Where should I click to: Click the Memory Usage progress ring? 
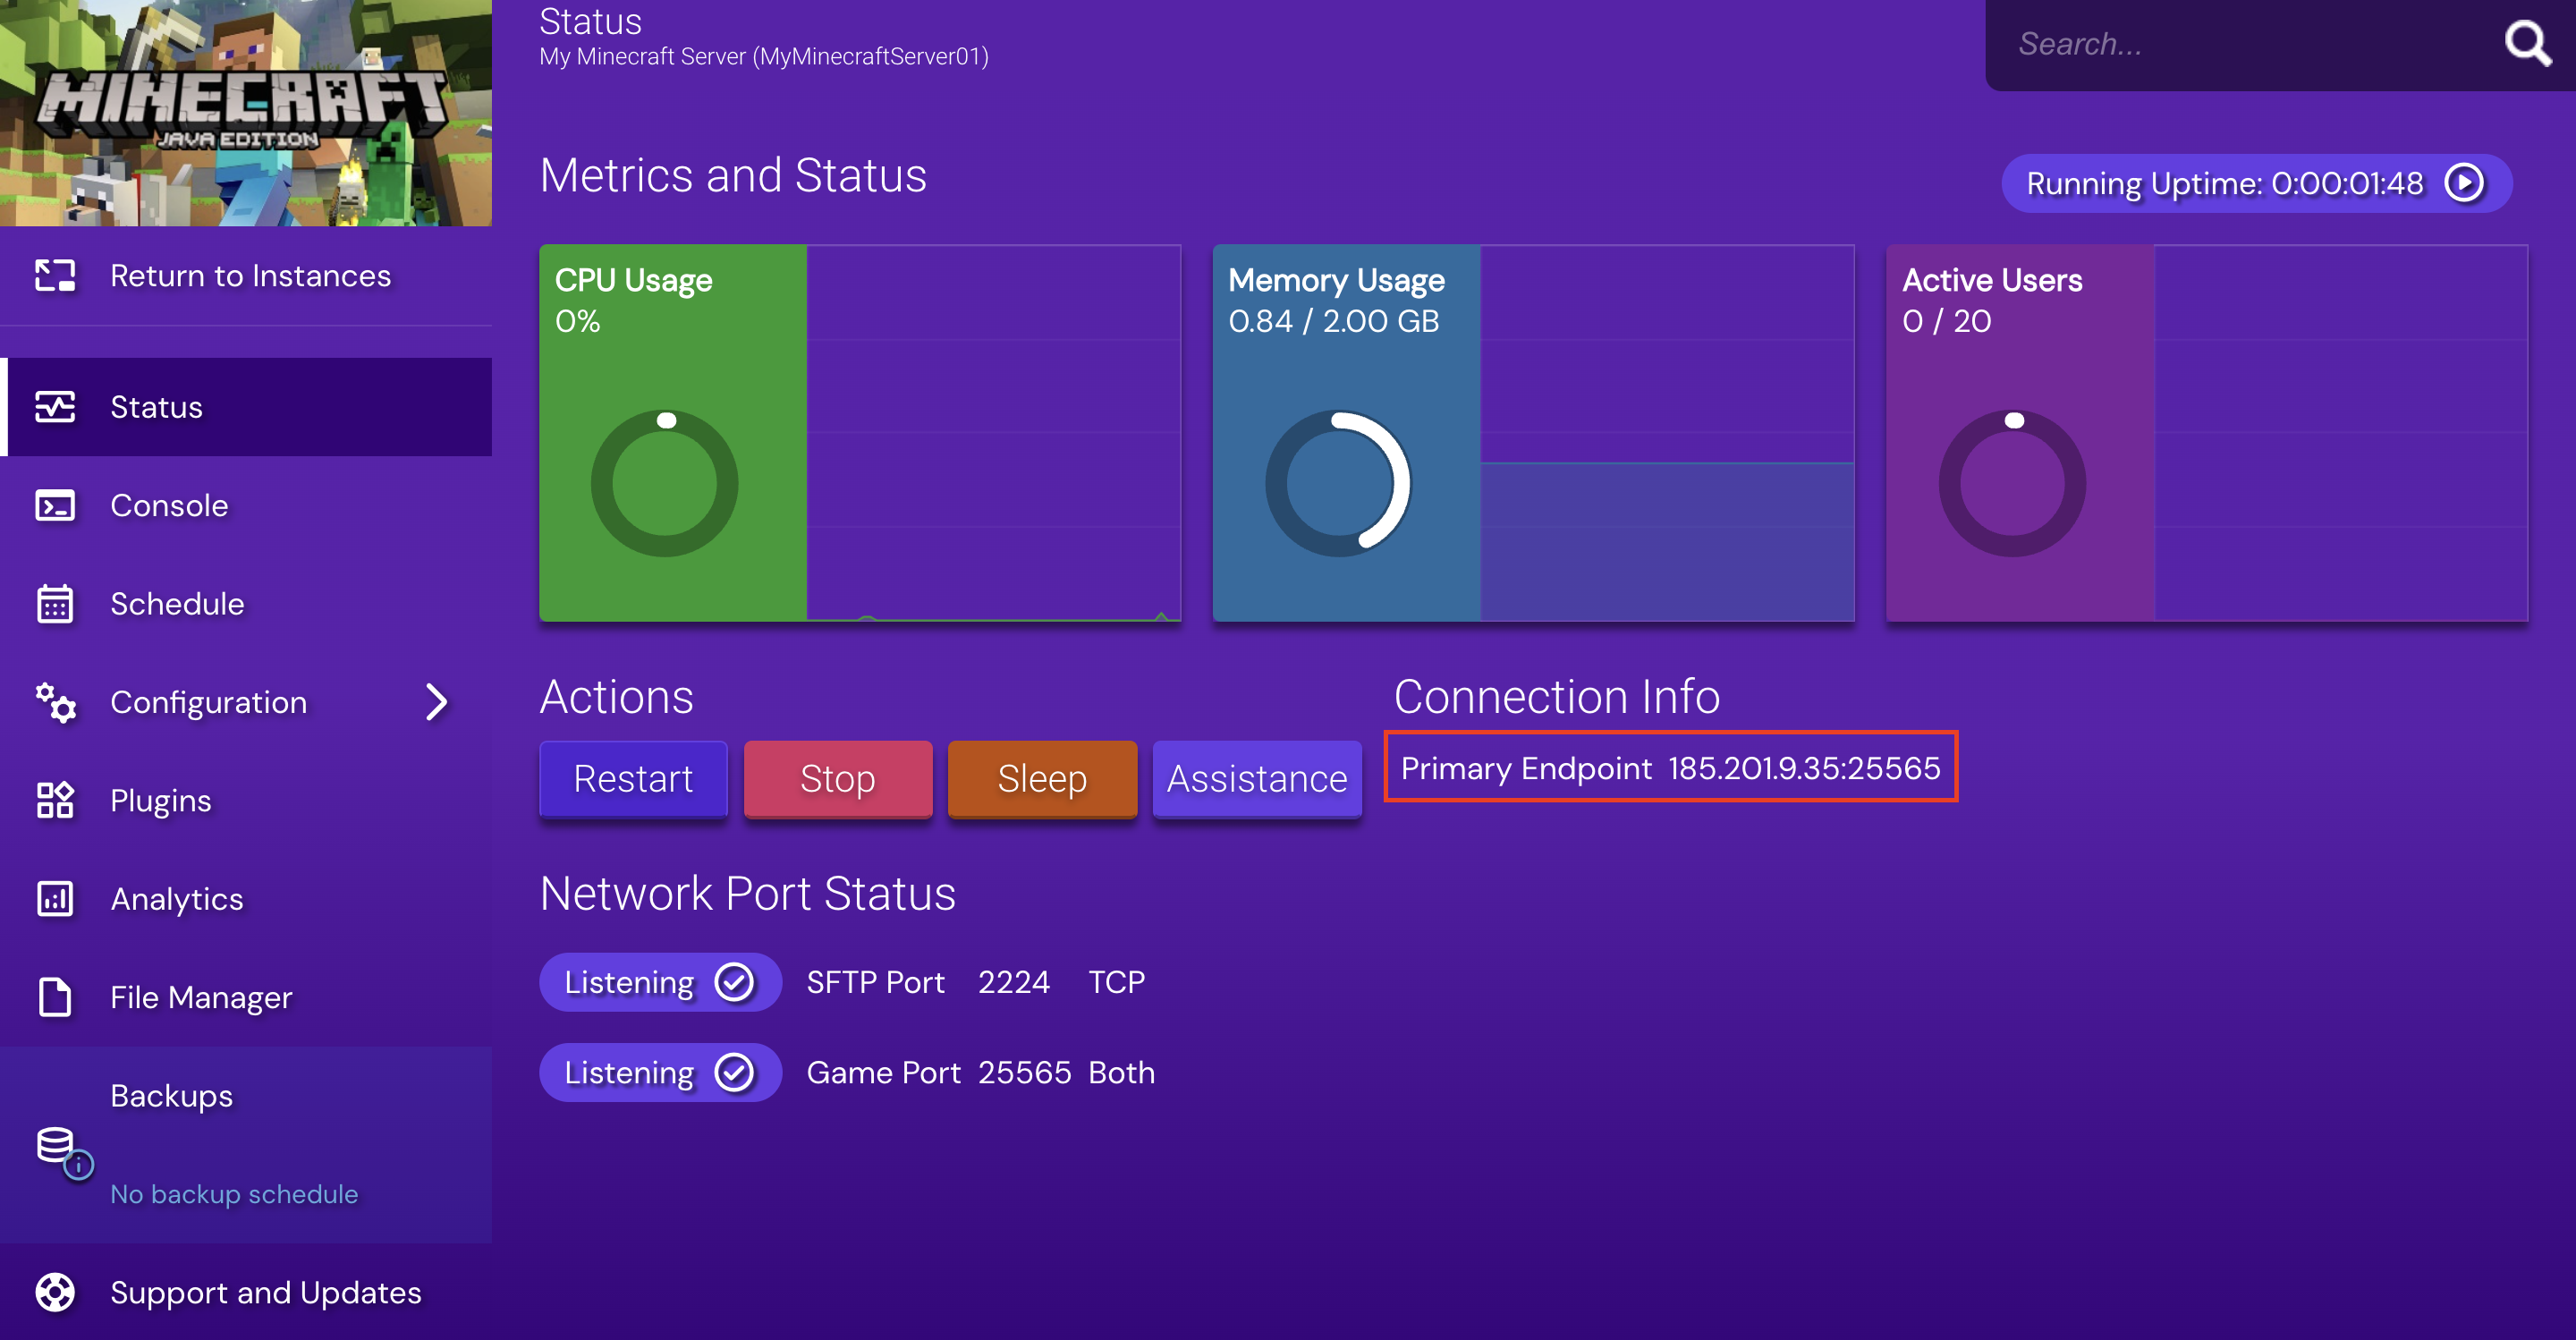(x=1340, y=482)
